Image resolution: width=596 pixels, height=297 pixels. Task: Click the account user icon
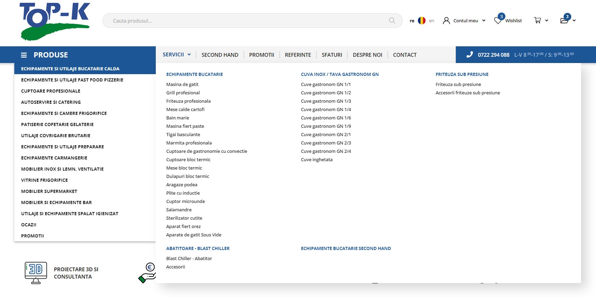coord(446,21)
